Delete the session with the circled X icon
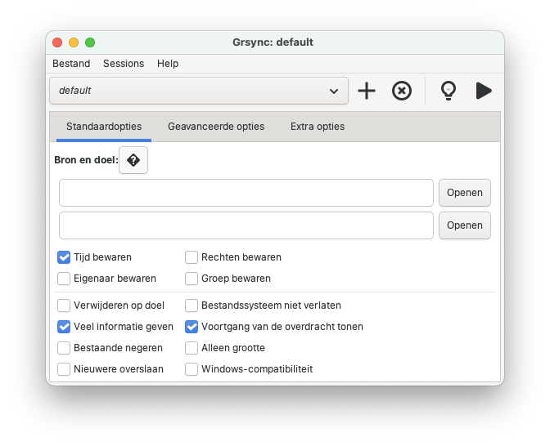Viewport: 550px width, 446px height. tap(402, 91)
